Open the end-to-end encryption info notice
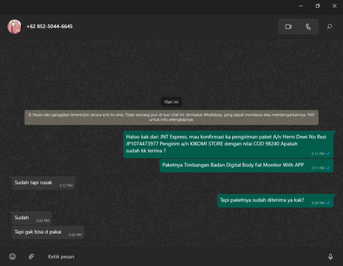Image resolution: width=343 pixels, height=266 pixels. coord(171,117)
